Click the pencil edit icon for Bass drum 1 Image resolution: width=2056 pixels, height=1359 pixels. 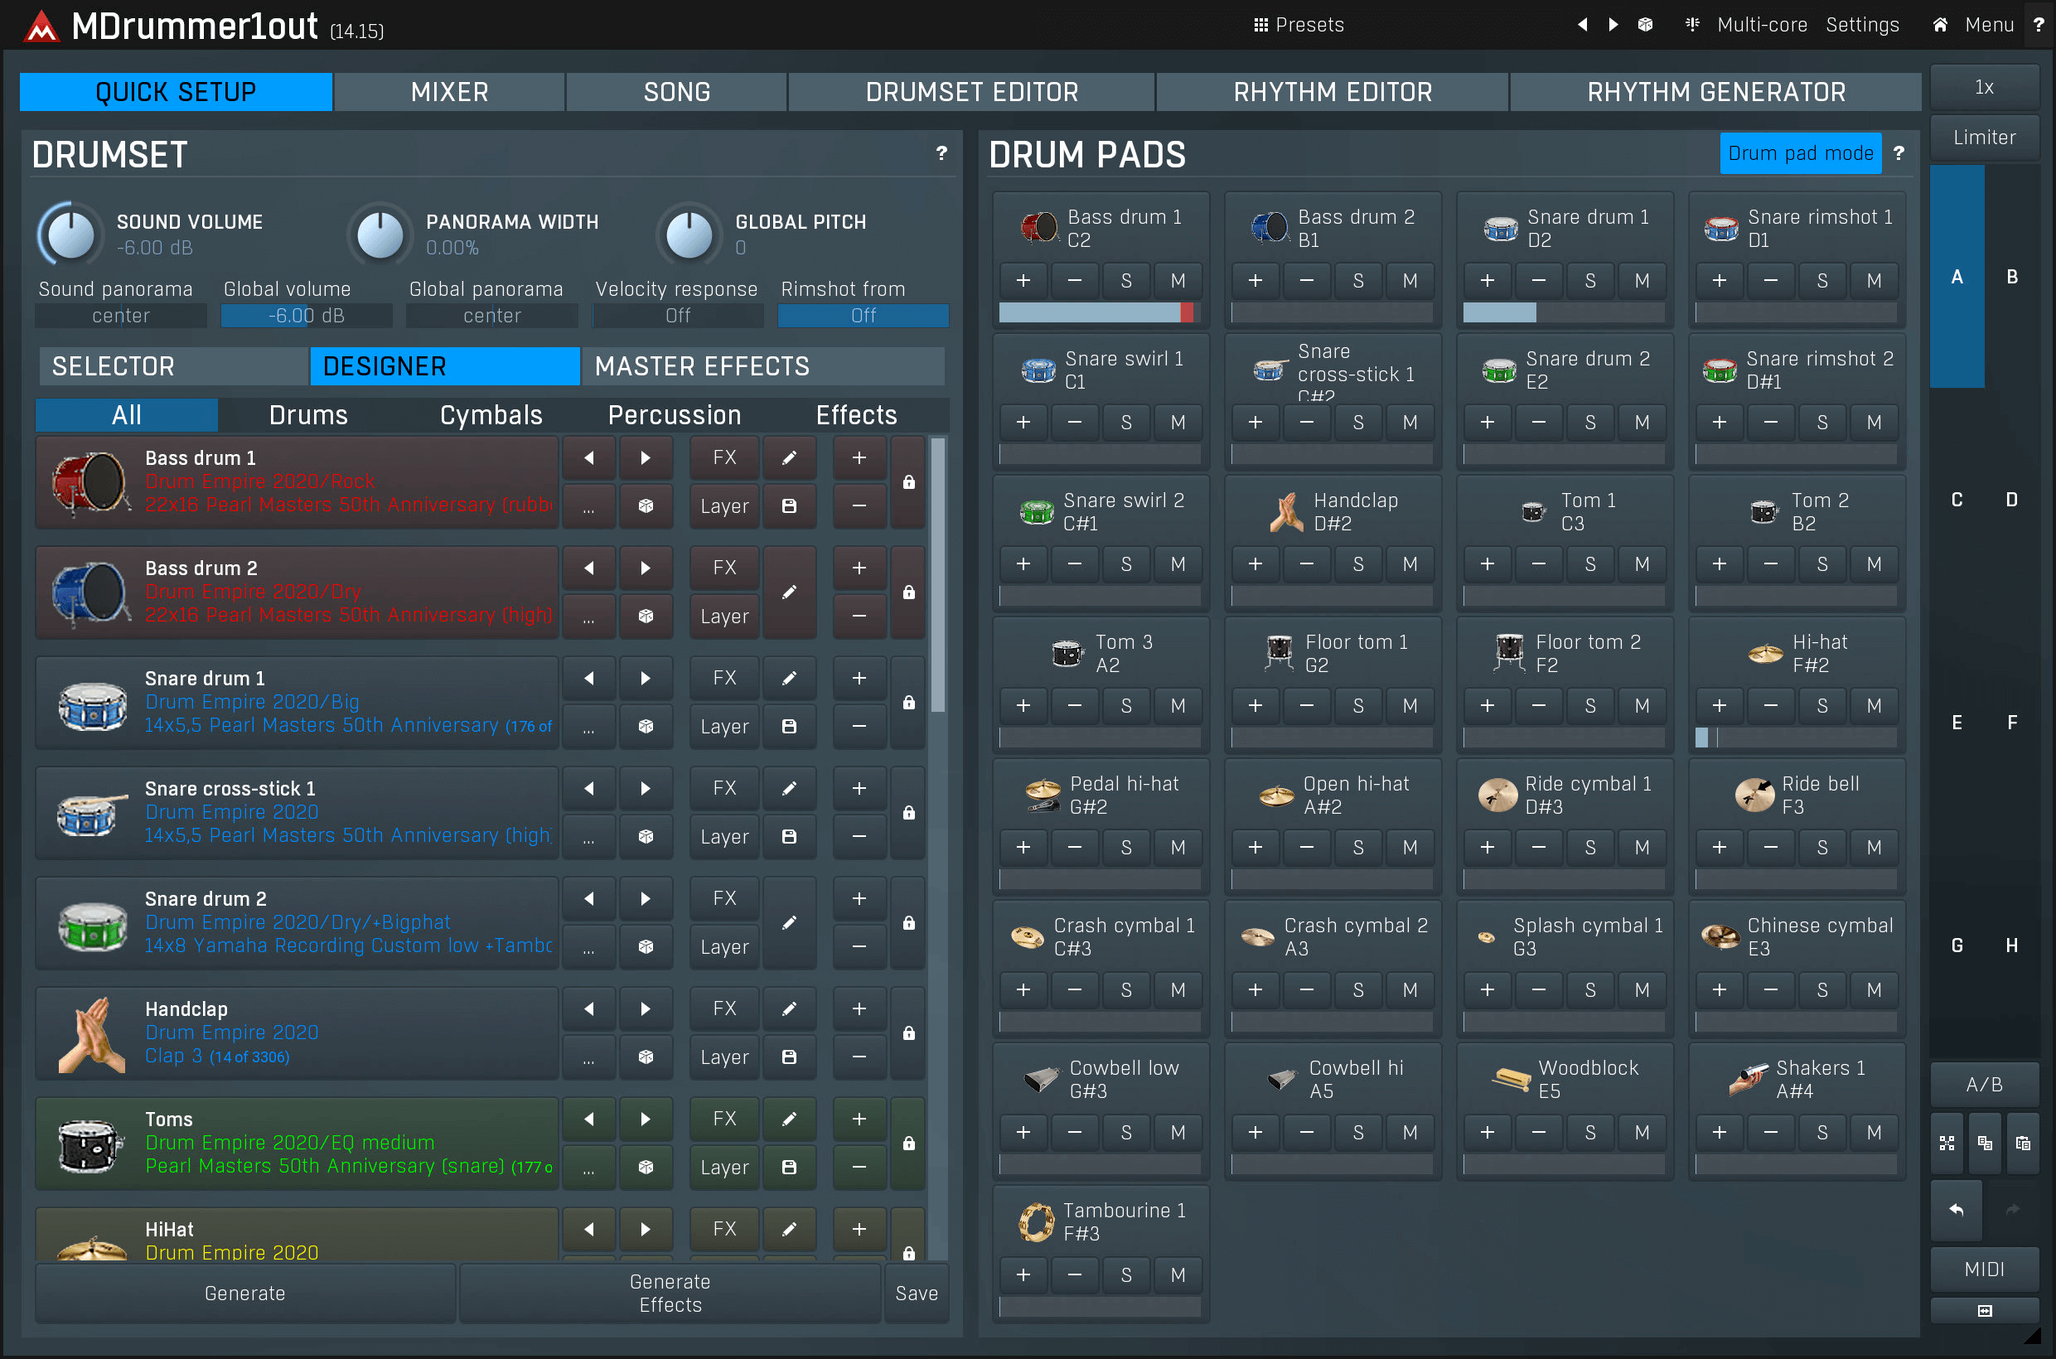pyautogui.click(x=789, y=457)
